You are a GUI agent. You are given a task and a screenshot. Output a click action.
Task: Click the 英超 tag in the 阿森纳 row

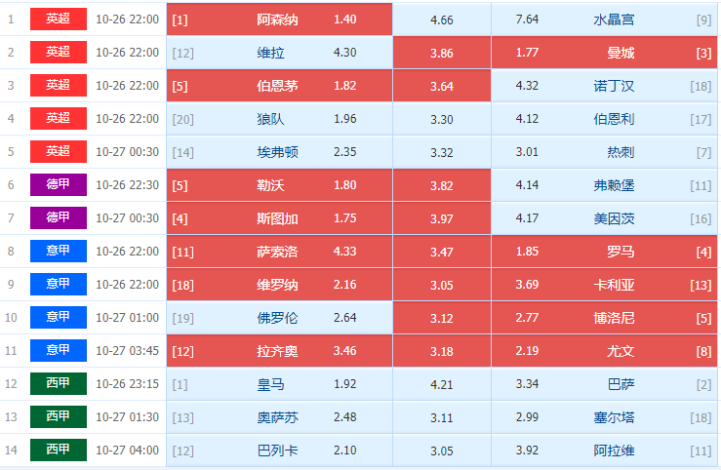[59, 19]
